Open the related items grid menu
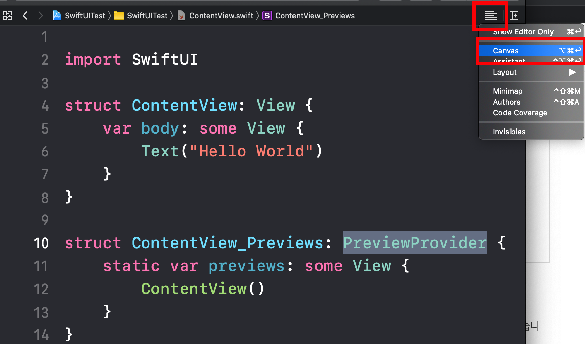The image size is (585, 344). 7,16
